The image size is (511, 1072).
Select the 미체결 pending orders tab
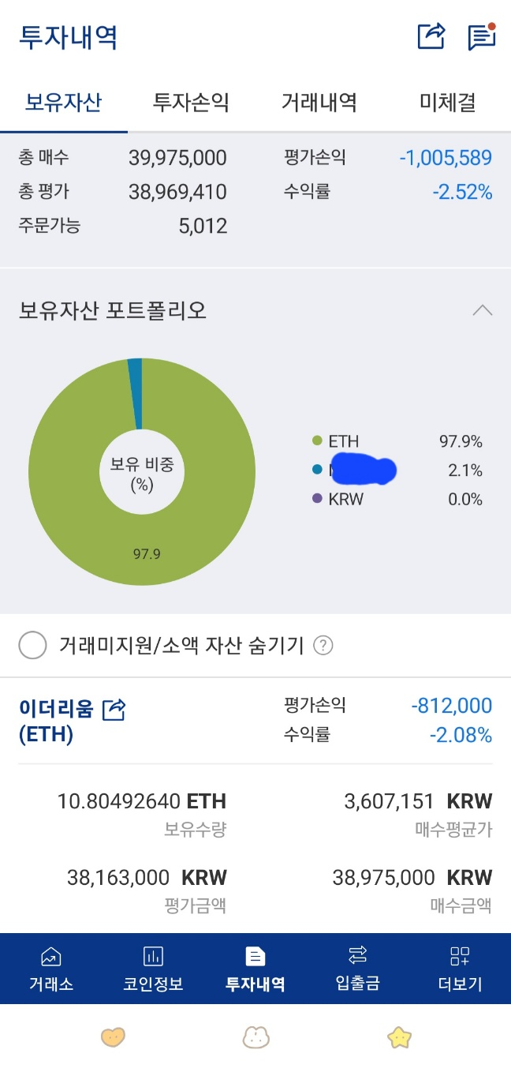(447, 103)
